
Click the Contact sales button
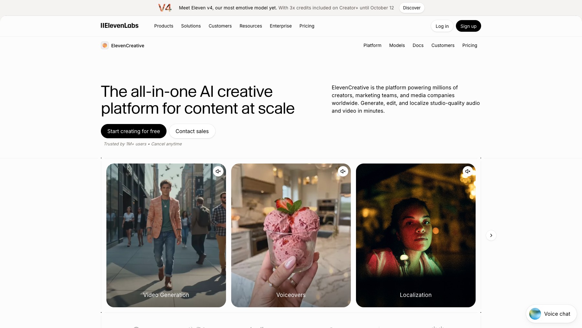click(x=192, y=131)
